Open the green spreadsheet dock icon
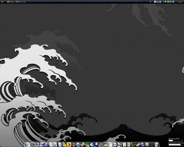This screenshot has height=147, width=184. tap(110, 145)
